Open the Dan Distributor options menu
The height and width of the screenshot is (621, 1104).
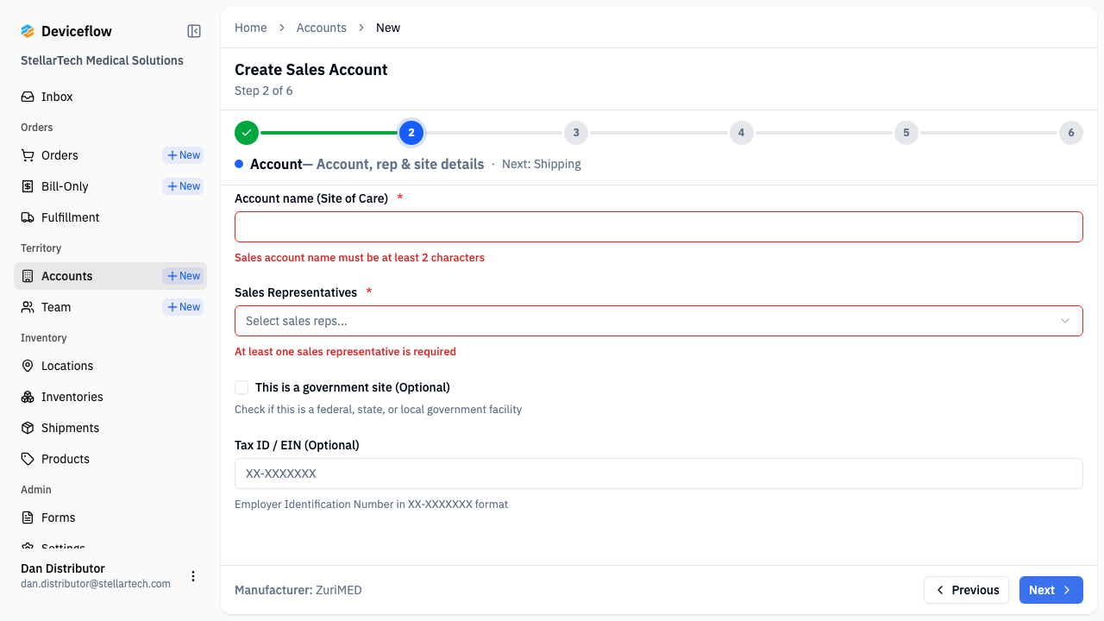click(193, 576)
